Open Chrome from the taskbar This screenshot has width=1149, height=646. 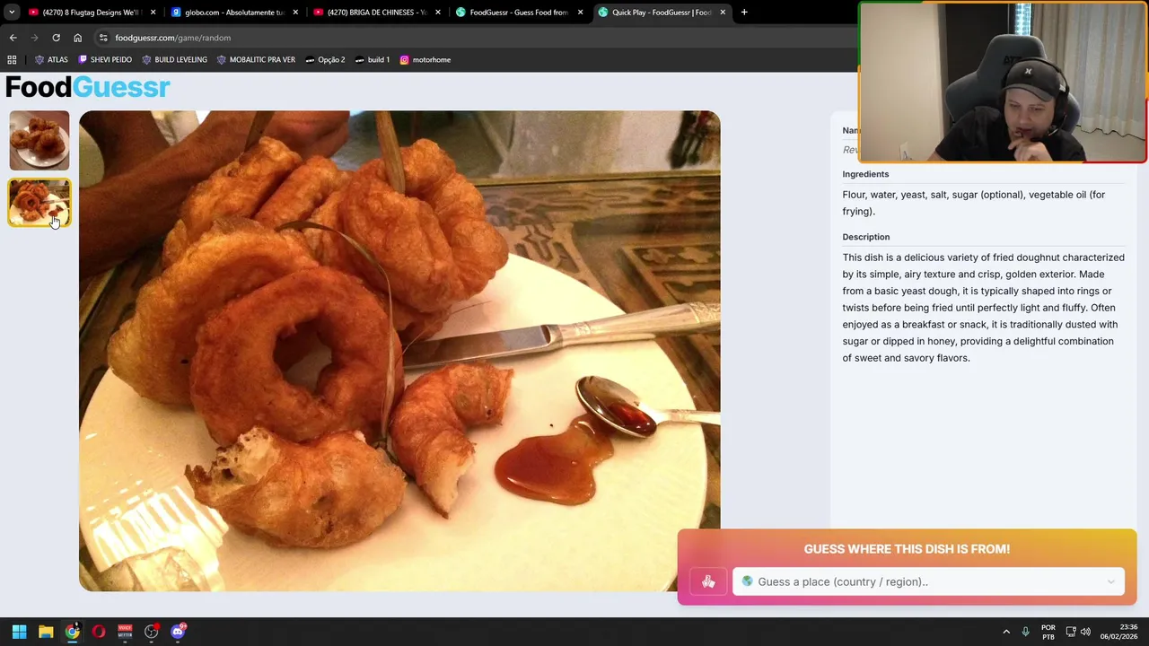72,632
